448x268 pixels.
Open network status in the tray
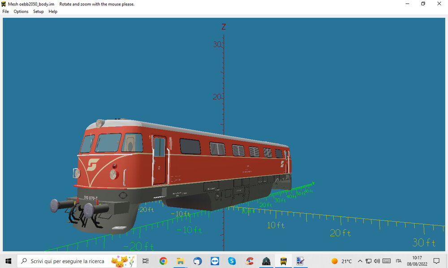coord(369,261)
